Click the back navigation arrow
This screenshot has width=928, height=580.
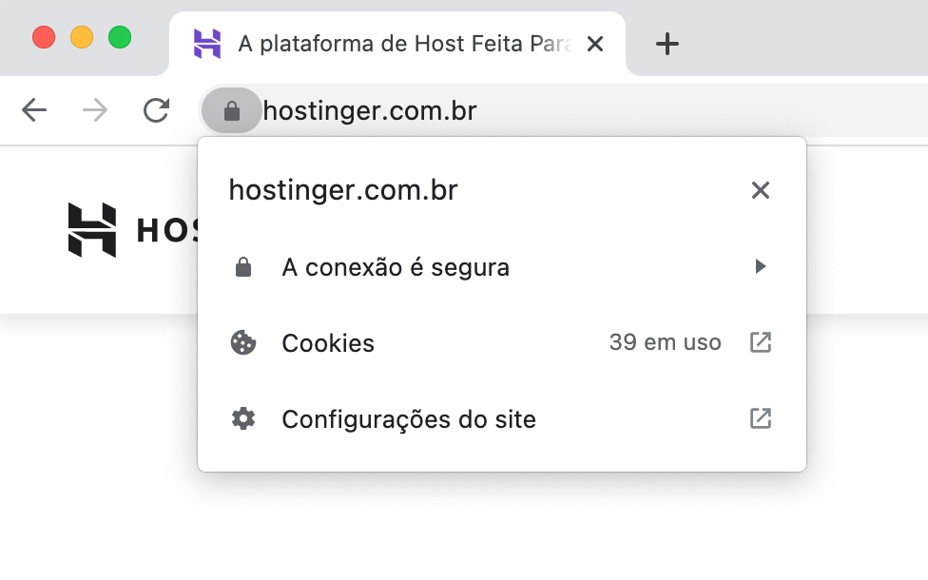point(34,110)
